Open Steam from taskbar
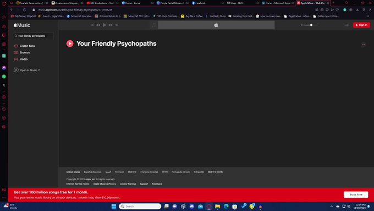This screenshot has width=374, height=211. tap(243, 206)
